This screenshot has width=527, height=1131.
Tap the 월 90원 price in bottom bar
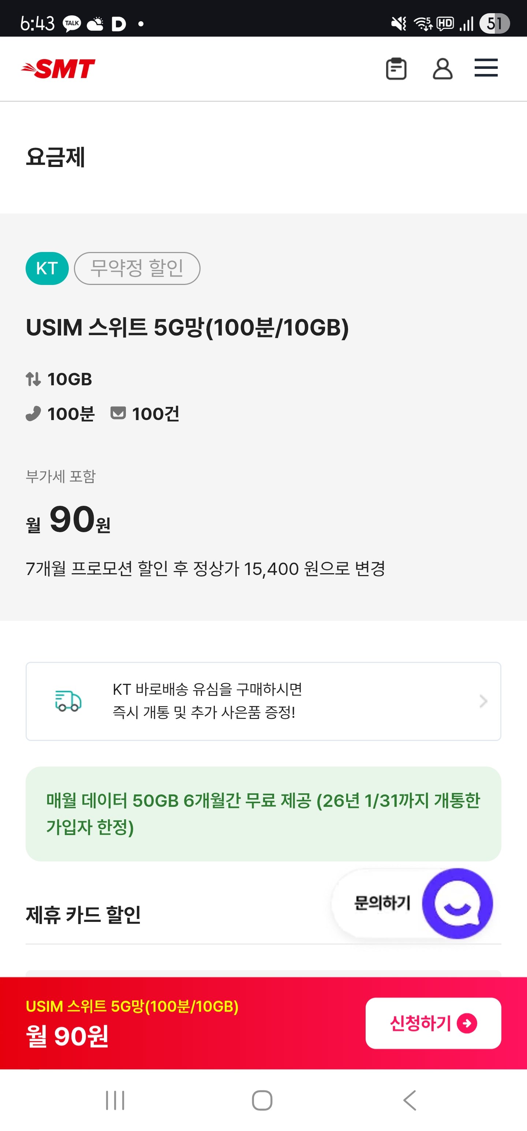[67, 1036]
